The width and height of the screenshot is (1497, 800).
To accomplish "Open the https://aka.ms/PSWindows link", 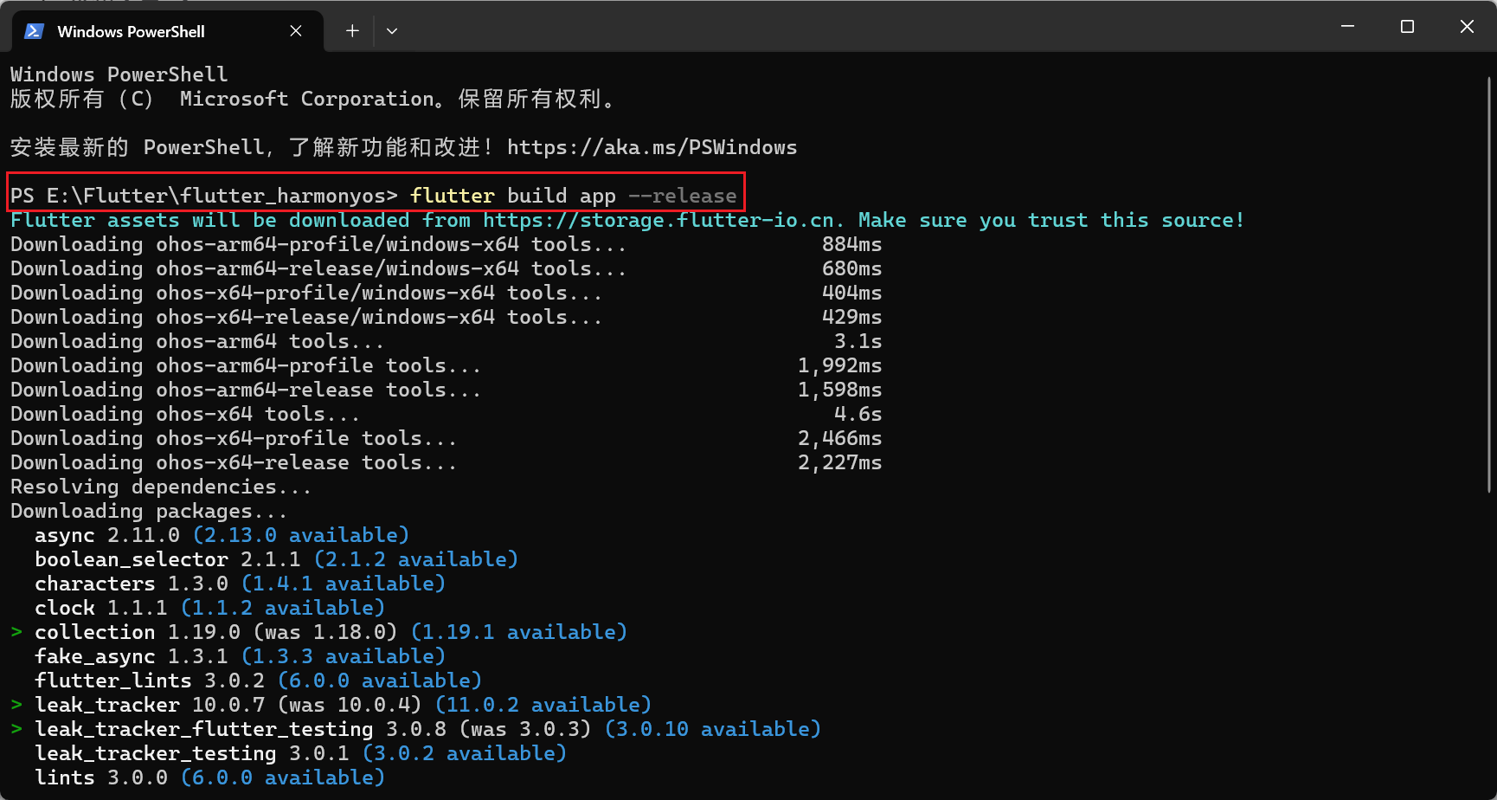I will (x=652, y=147).
